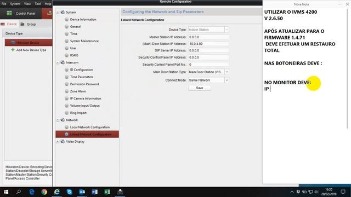Viewport: 351px width, 197px height.
Task: Click Main Door Station IP Address field
Action: point(208,44)
